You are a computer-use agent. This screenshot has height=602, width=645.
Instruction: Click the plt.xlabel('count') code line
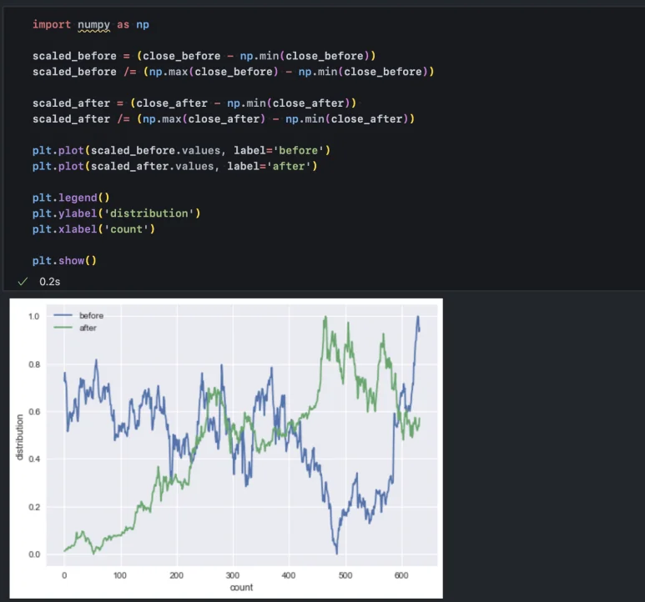[94, 229]
